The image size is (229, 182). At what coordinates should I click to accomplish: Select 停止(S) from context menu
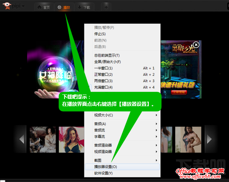(x=100, y=34)
